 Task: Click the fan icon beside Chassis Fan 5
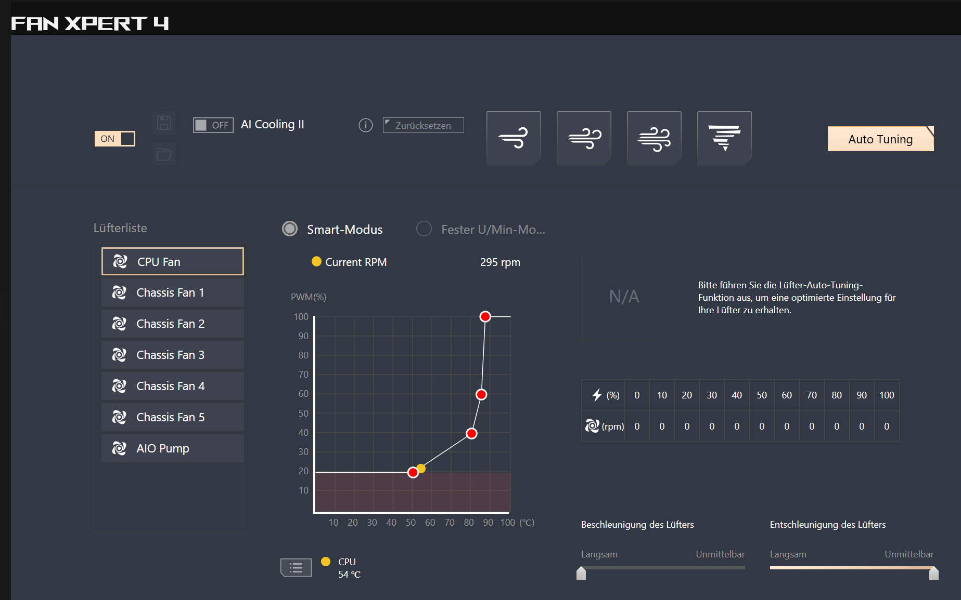point(119,417)
